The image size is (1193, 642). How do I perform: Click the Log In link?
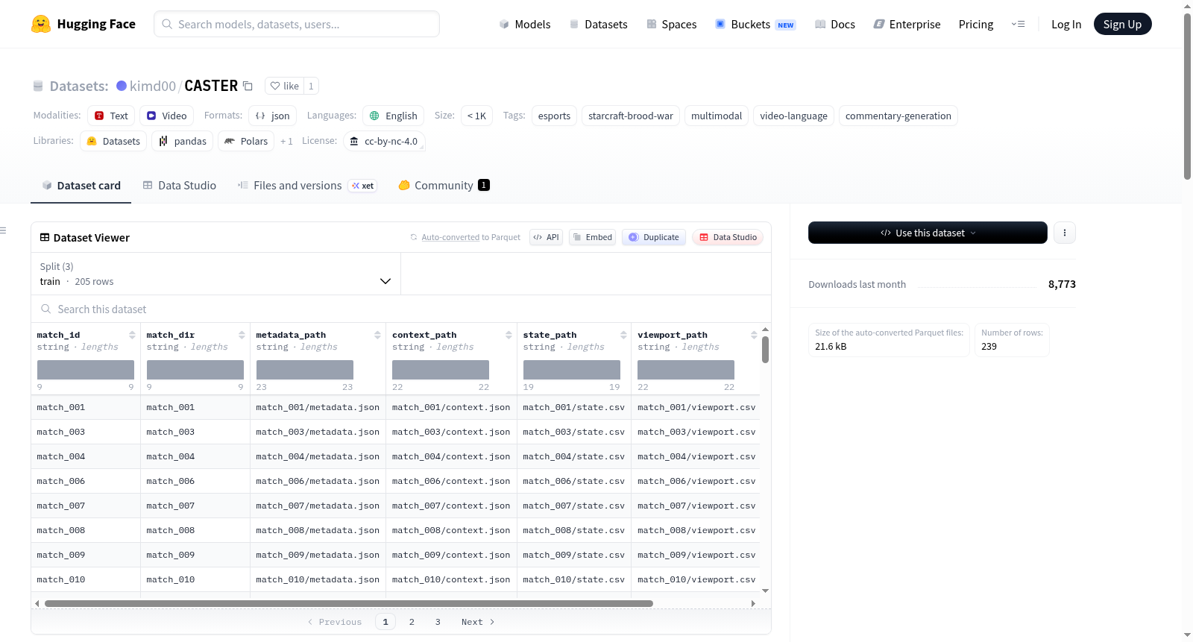pos(1066,24)
